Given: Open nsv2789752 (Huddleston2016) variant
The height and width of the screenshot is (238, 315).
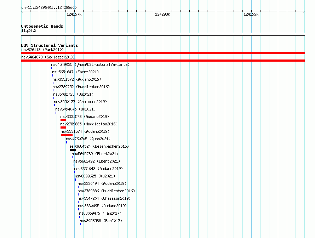Looking at the screenshot, I should (81, 87).
